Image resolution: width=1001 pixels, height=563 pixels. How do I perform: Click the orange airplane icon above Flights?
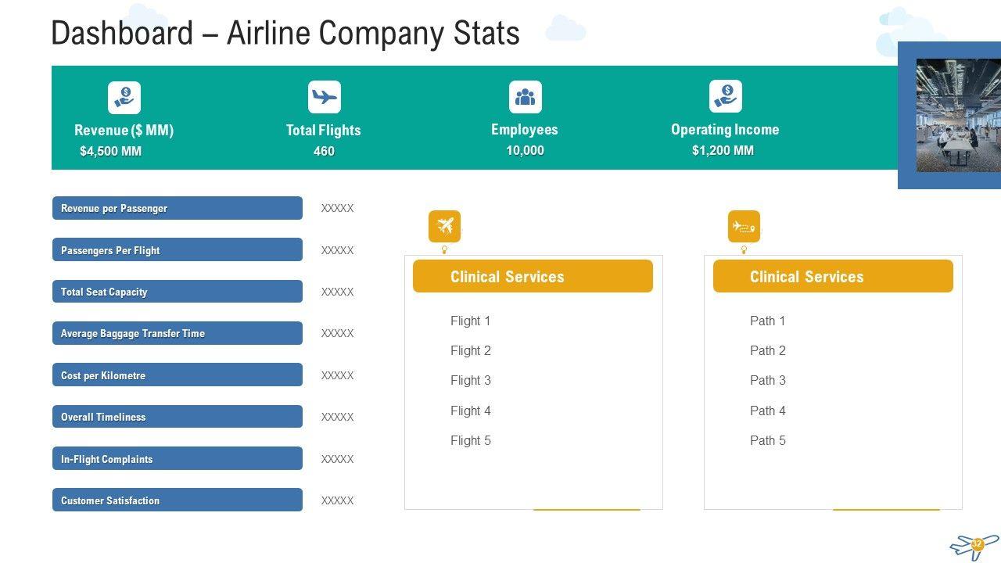[445, 226]
